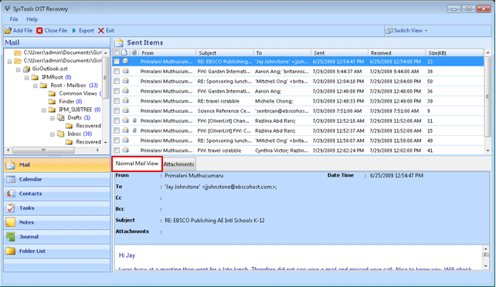Image resolution: width=496 pixels, height=287 pixels.
Task: Open the Help menu
Action: (x=32, y=19)
